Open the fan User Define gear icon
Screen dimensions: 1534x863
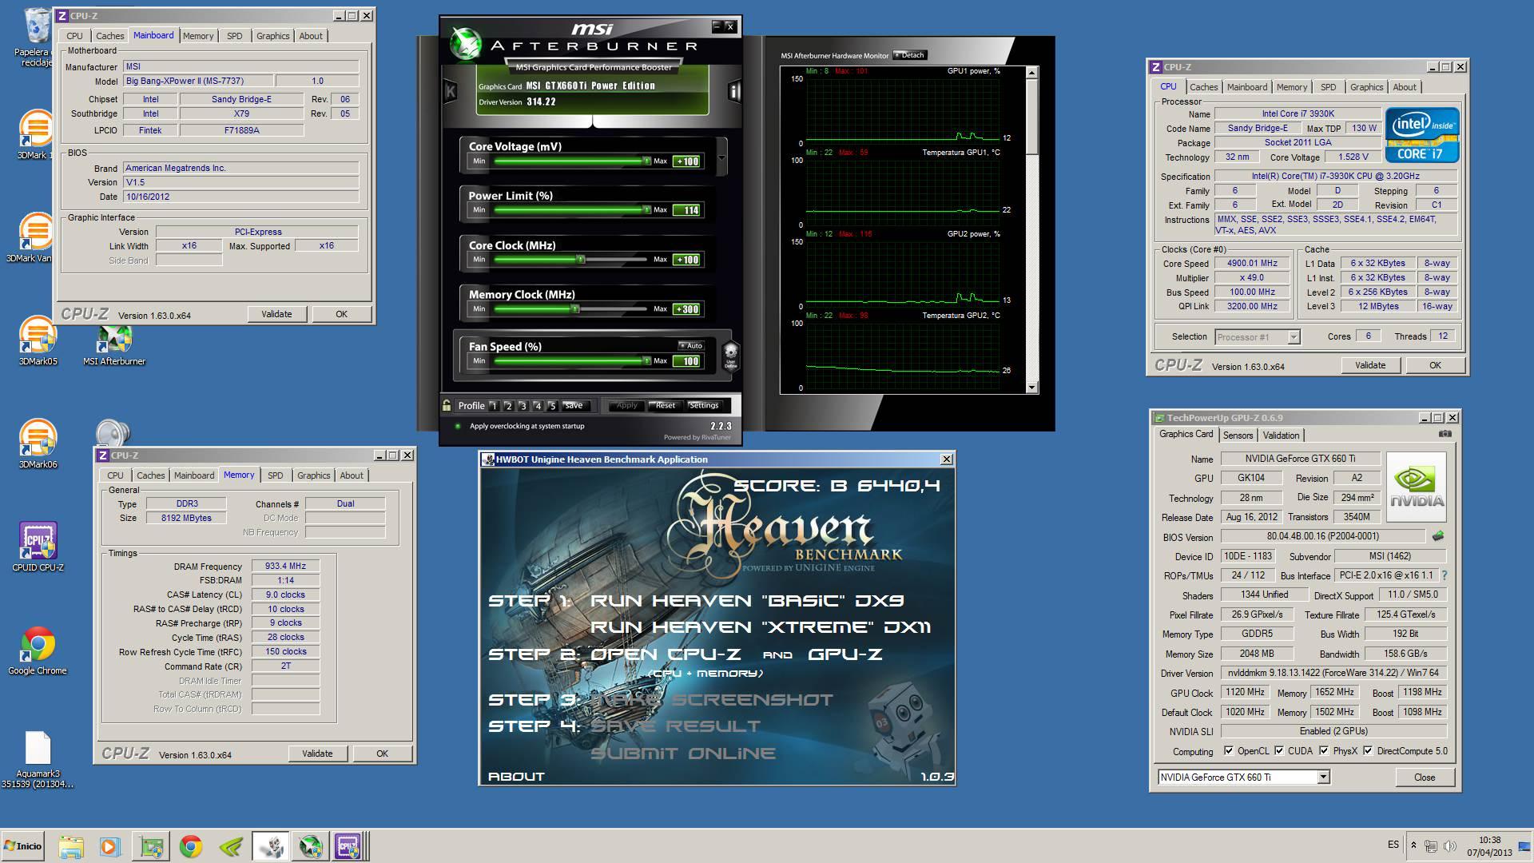pyautogui.click(x=730, y=355)
